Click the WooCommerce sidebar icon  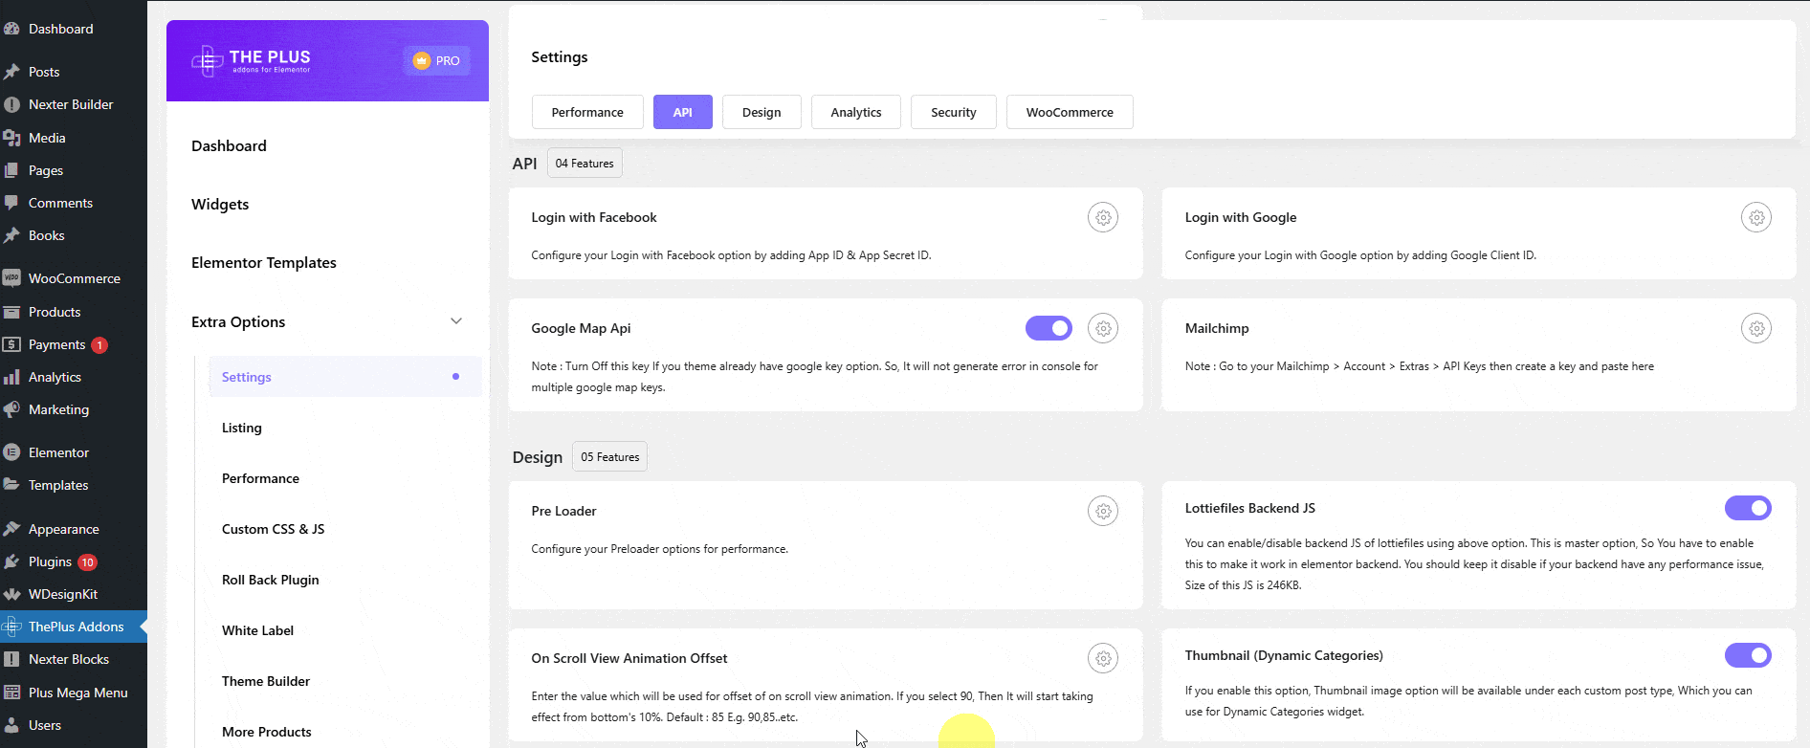tap(11, 278)
